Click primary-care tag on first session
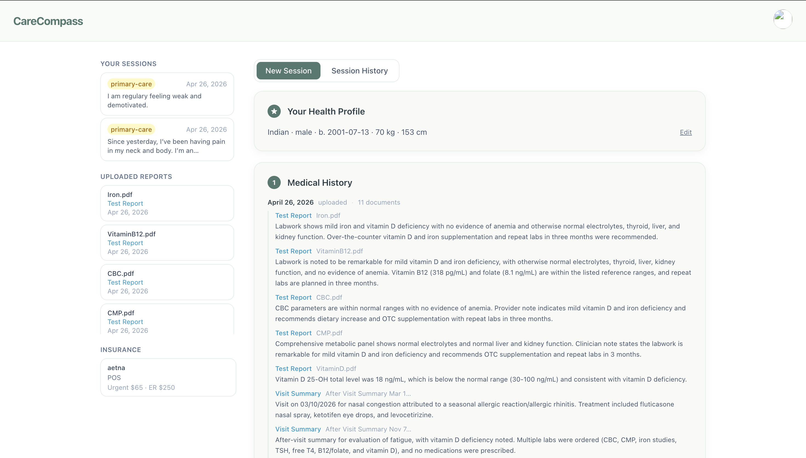The height and width of the screenshot is (458, 806). [131, 84]
